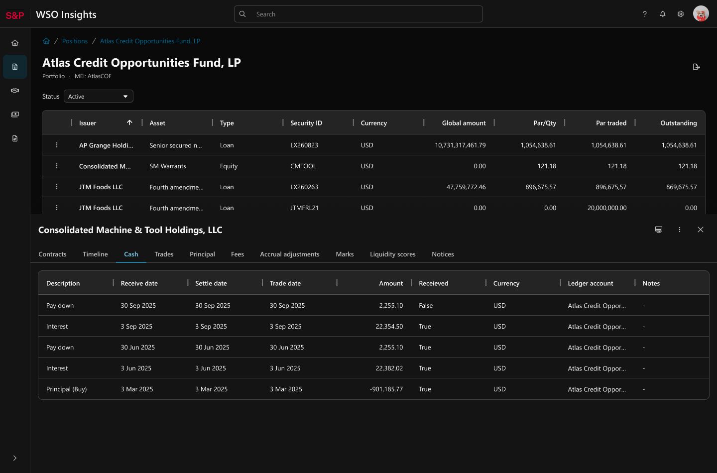Viewport: 717px width, 473px height.
Task: Select the Principal (Buy) description cell
Action: tap(66, 389)
